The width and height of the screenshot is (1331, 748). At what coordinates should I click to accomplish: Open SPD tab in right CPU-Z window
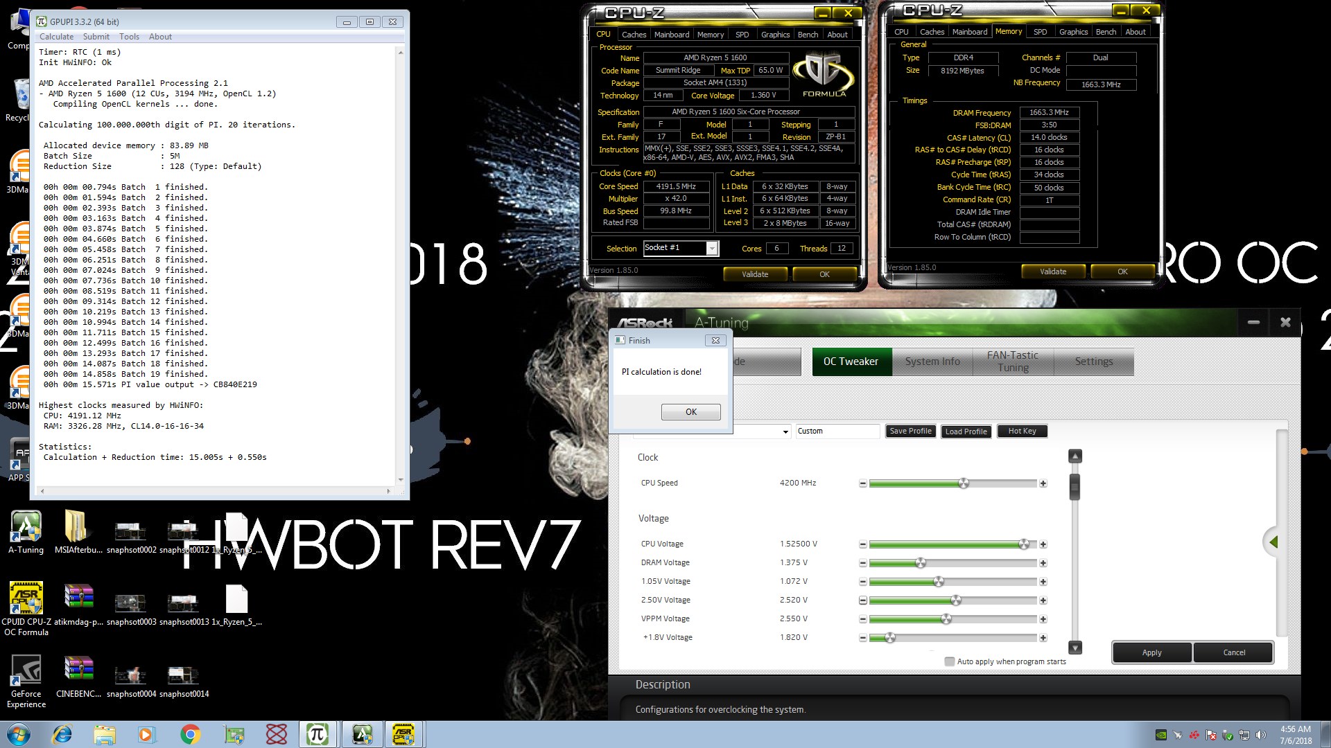click(1040, 32)
